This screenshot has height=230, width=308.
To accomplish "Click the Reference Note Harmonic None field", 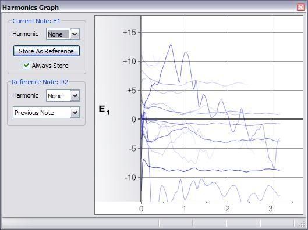I will click(58, 96).
